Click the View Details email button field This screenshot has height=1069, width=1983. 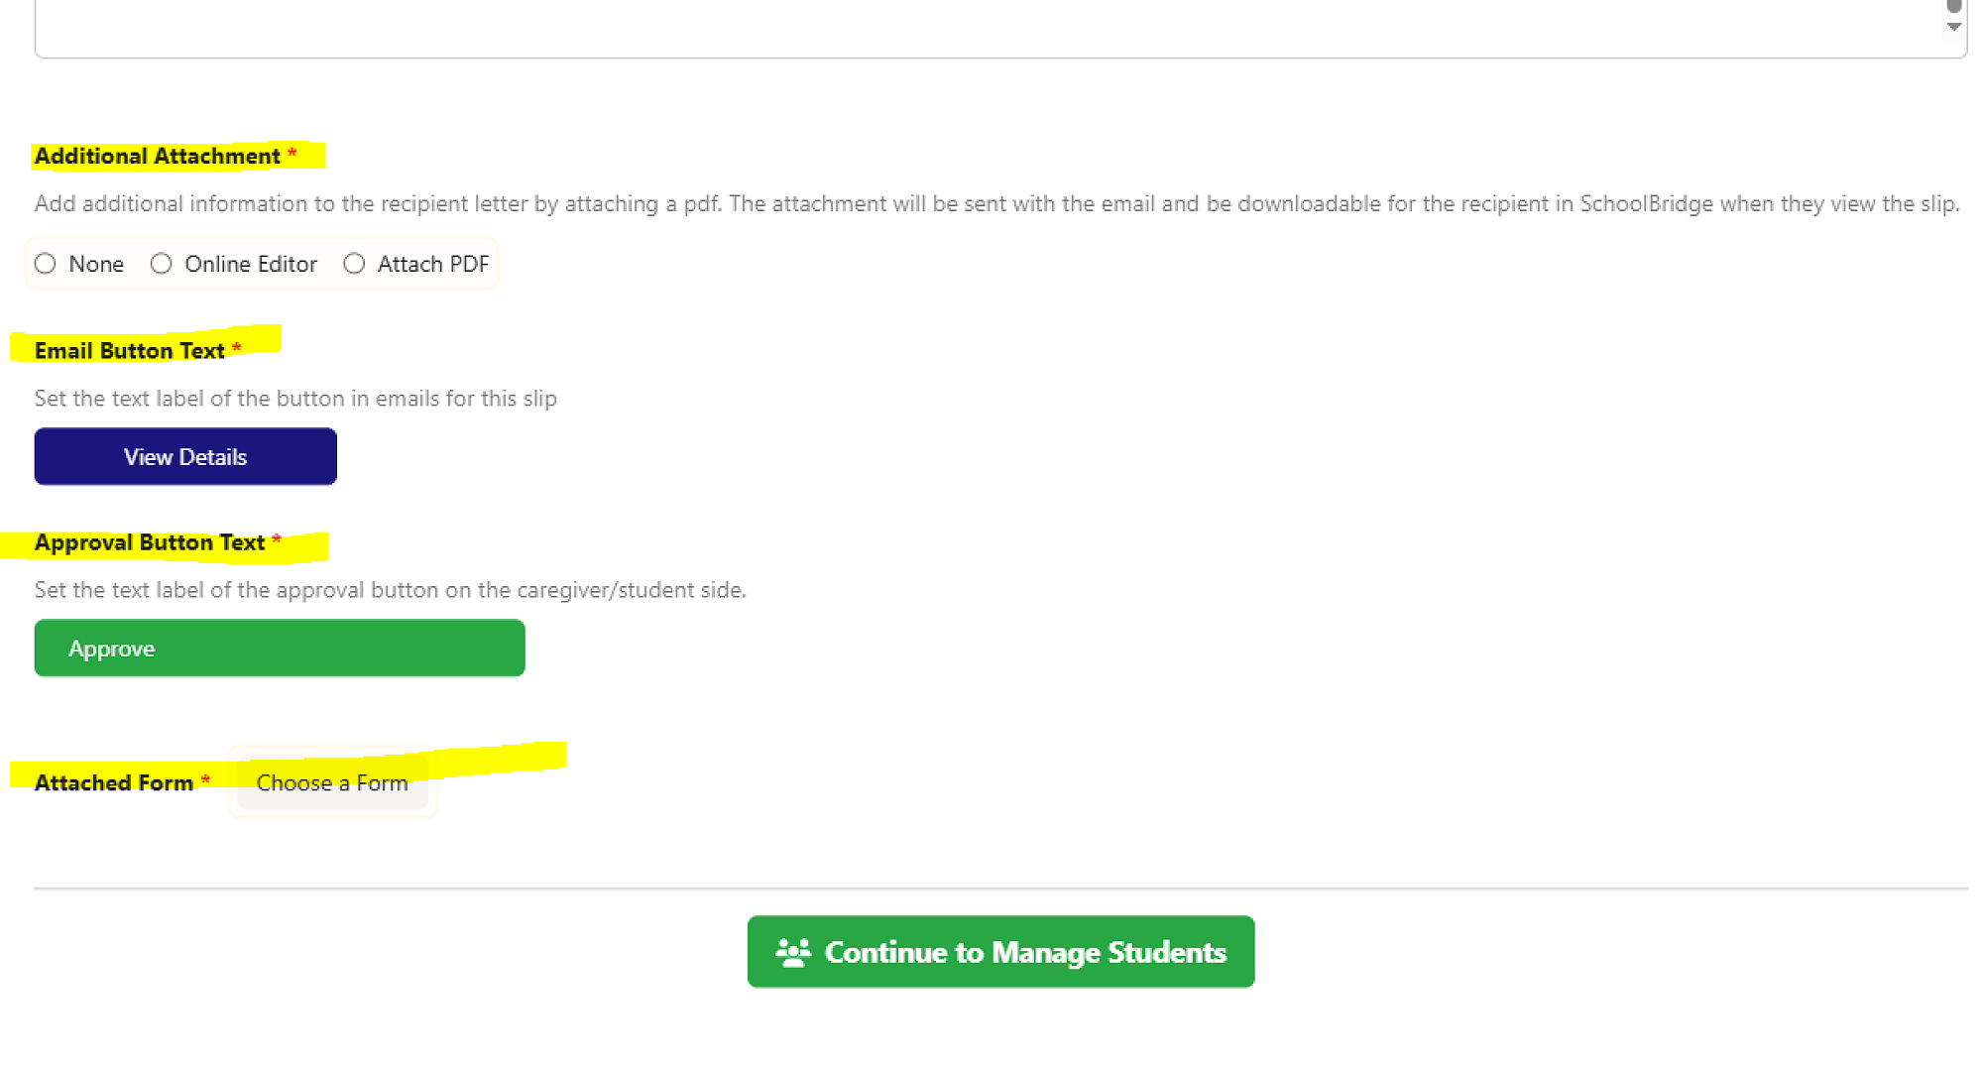[x=185, y=456]
